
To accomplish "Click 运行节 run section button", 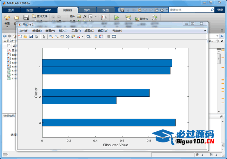I will [142, 19].
